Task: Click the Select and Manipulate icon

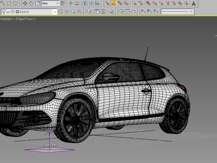Action: (71, 3)
